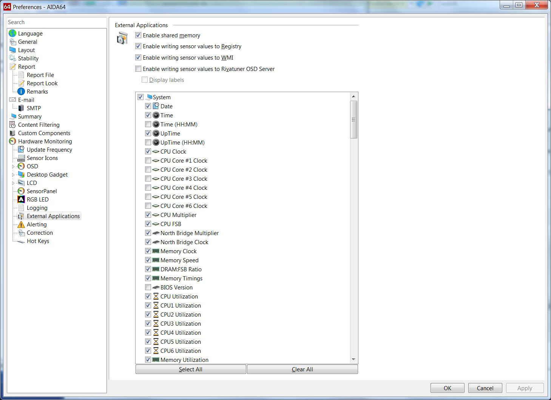Click the Report Look icon
This screenshot has width=551, height=400.
coord(21,83)
